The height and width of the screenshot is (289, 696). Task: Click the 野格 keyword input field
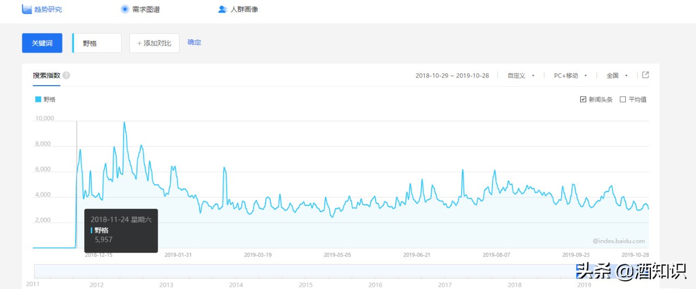coord(97,43)
